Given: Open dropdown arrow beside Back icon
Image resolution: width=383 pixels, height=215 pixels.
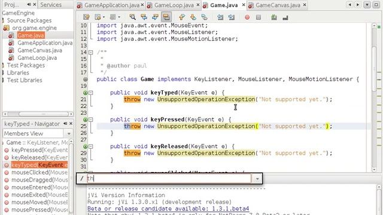Looking at the screenshot, I should click(x=104, y=17).
